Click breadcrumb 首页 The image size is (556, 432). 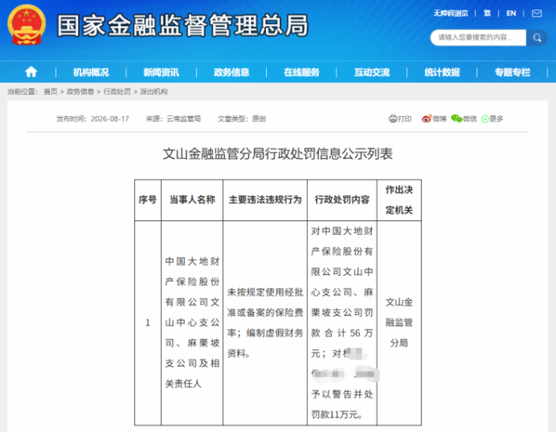(x=50, y=91)
